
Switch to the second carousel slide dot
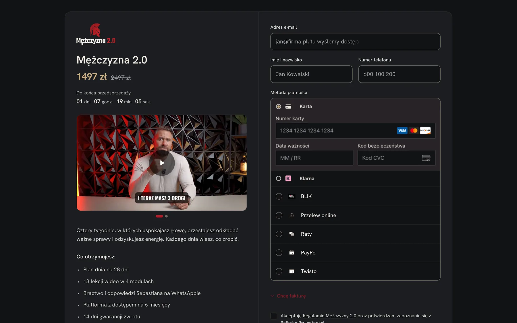(166, 216)
